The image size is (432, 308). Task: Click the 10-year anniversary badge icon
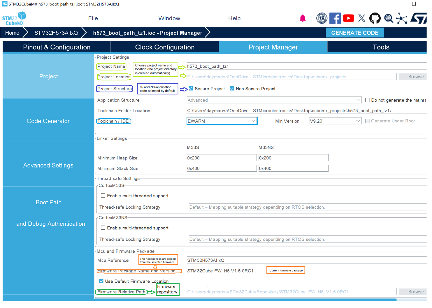[x=321, y=18]
